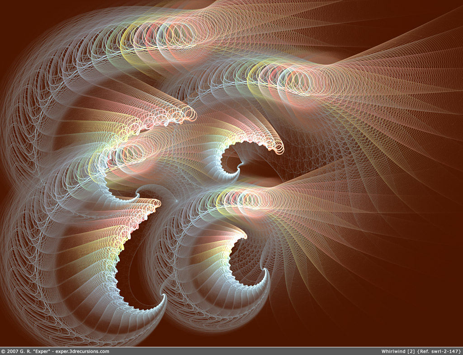Click the © 2007 copyright symbol
The height and width of the screenshot is (355, 463).
[3, 351]
